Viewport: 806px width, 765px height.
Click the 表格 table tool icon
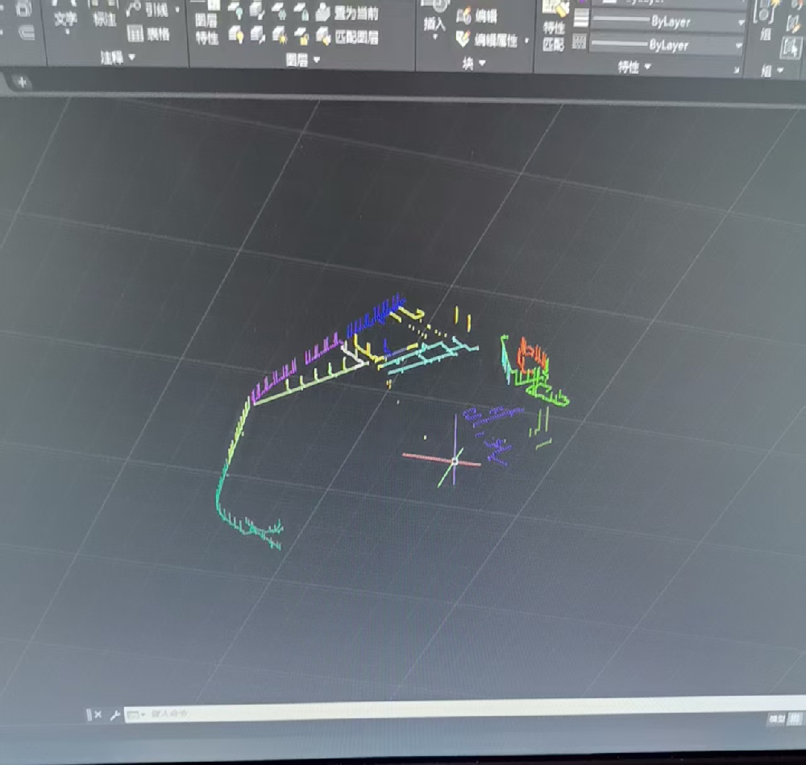135,34
